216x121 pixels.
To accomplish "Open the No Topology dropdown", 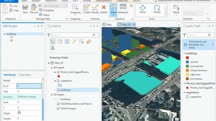I will tap(55, 6).
